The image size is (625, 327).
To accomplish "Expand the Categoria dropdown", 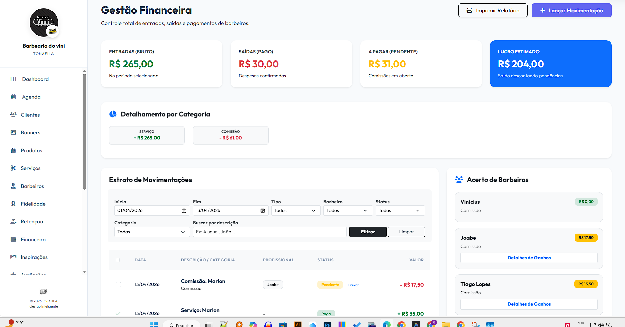I will [152, 232].
